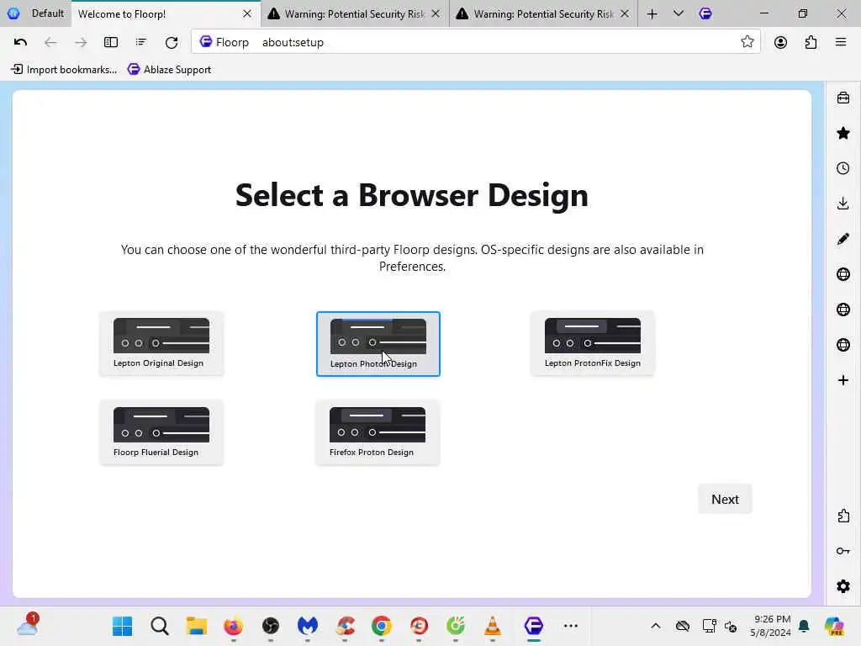Close the second Security Risk warning tab
The image size is (861, 646).
pos(625,13)
